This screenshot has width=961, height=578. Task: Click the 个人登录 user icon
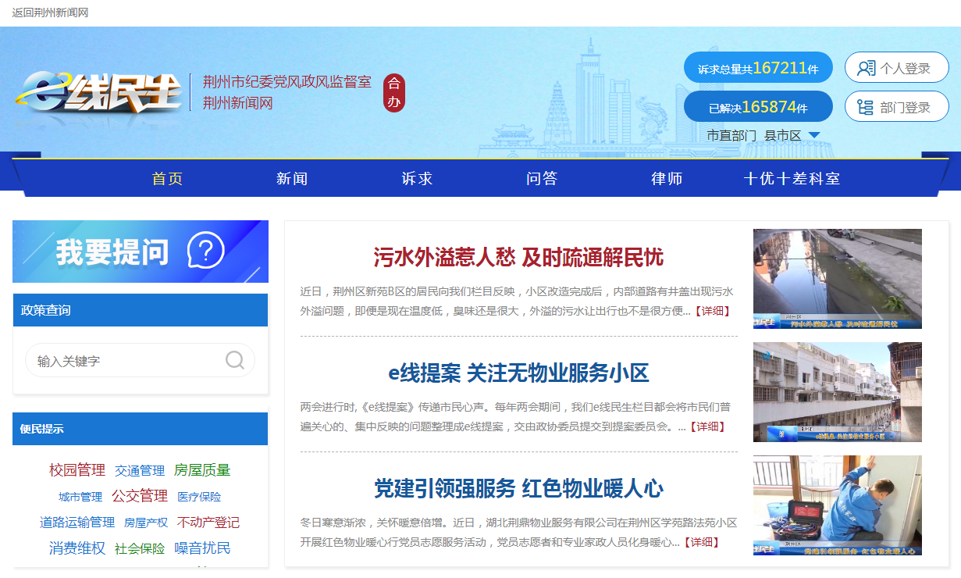point(866,68)
